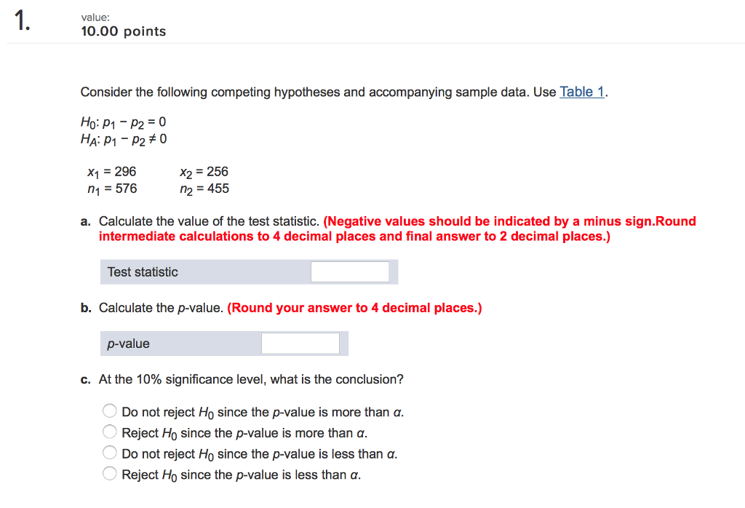Click the 'p-value' row label

tap(128, 344)
